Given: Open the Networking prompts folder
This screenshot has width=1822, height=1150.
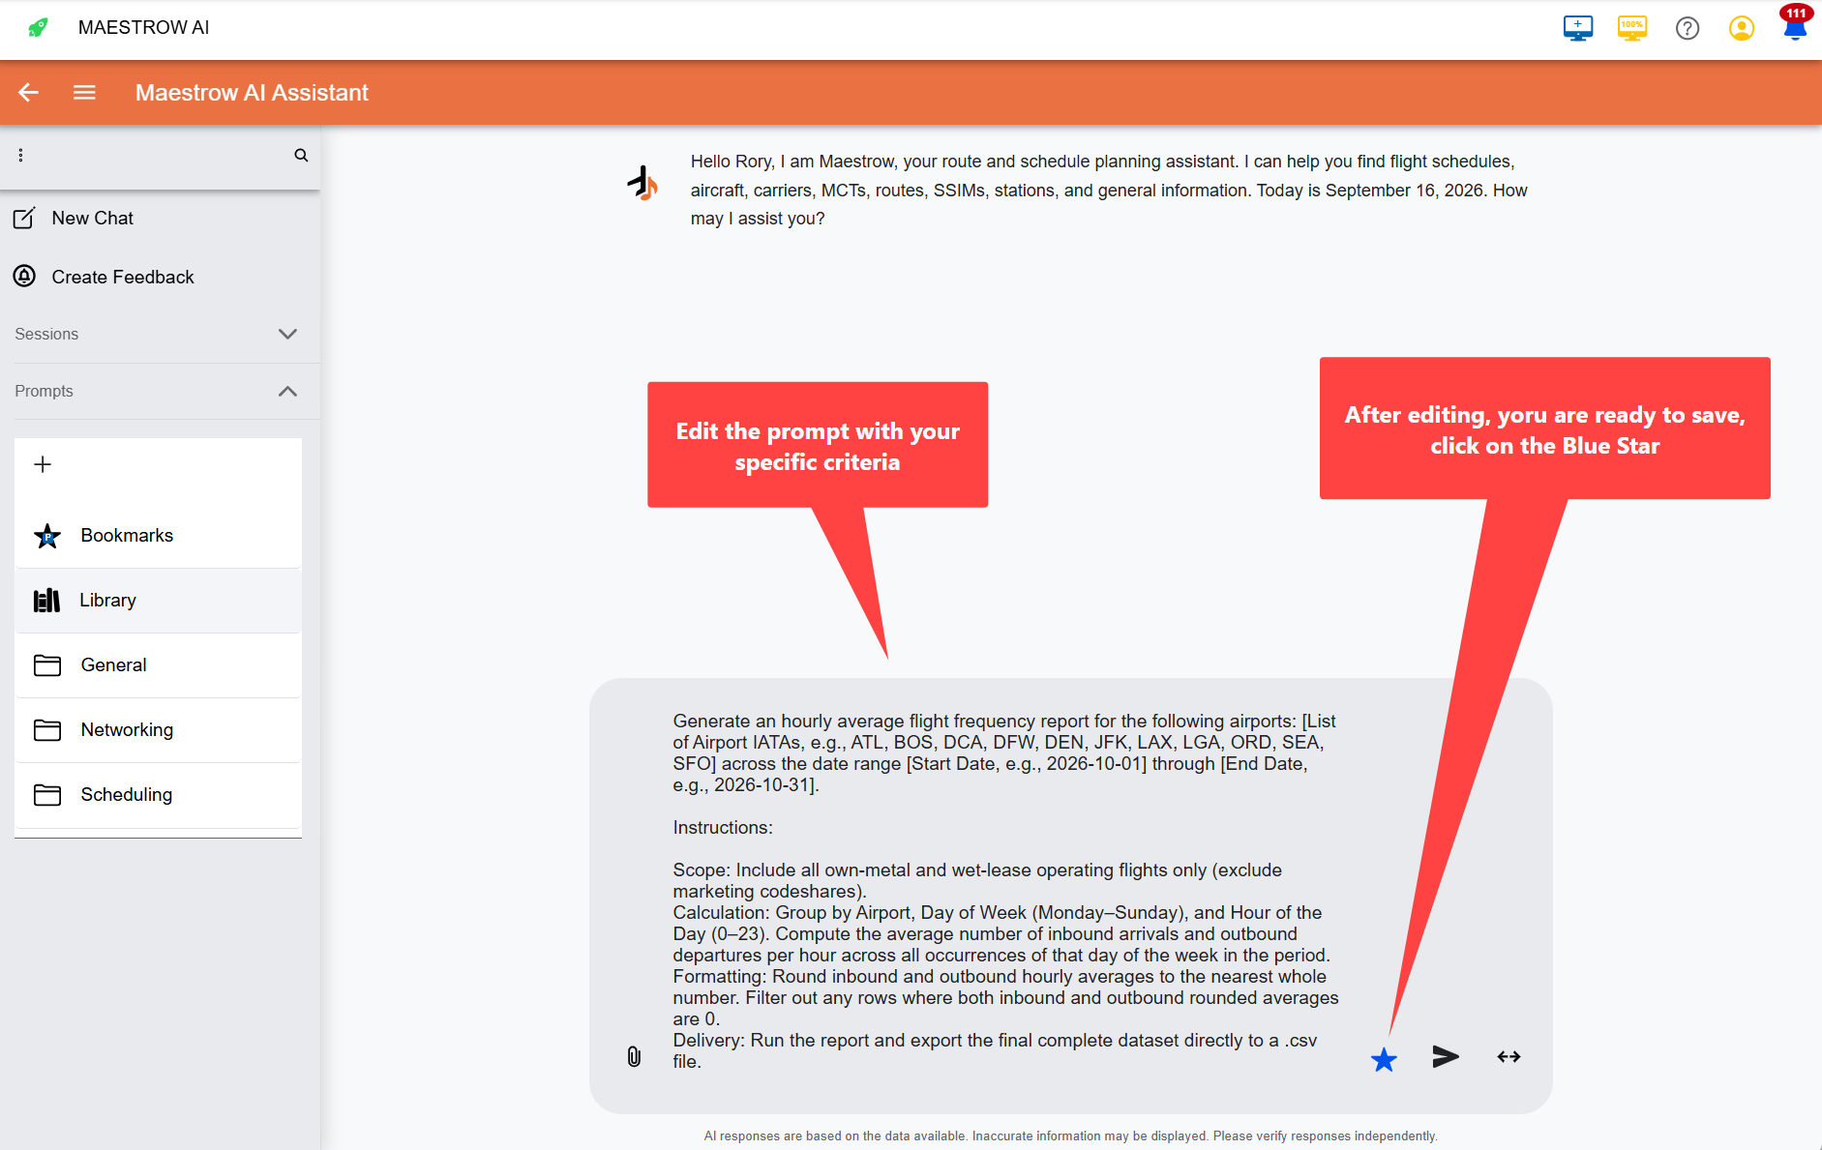Looking at the screenshot, I should click(158, 729).
